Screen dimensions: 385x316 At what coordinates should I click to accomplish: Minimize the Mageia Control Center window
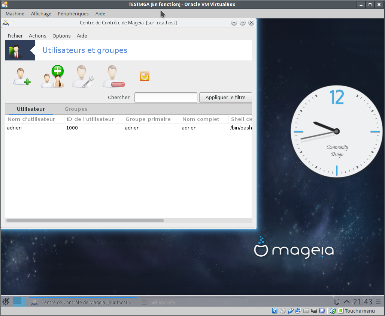click(x=234, y=23)
